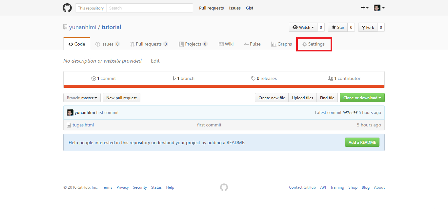Click the GitHub mark icon in footer
The image size is (448, 209).
coord(224,187)
